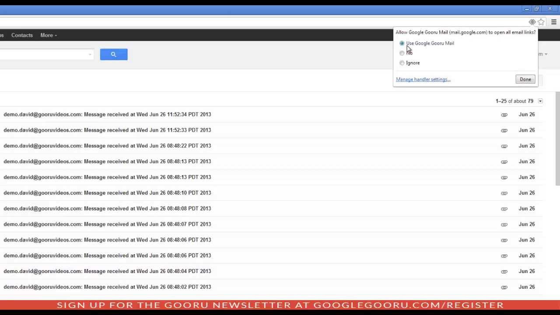Screen dimensions: 560x315
Task: Restore down the browser window
Action: (x=536, y=8)
